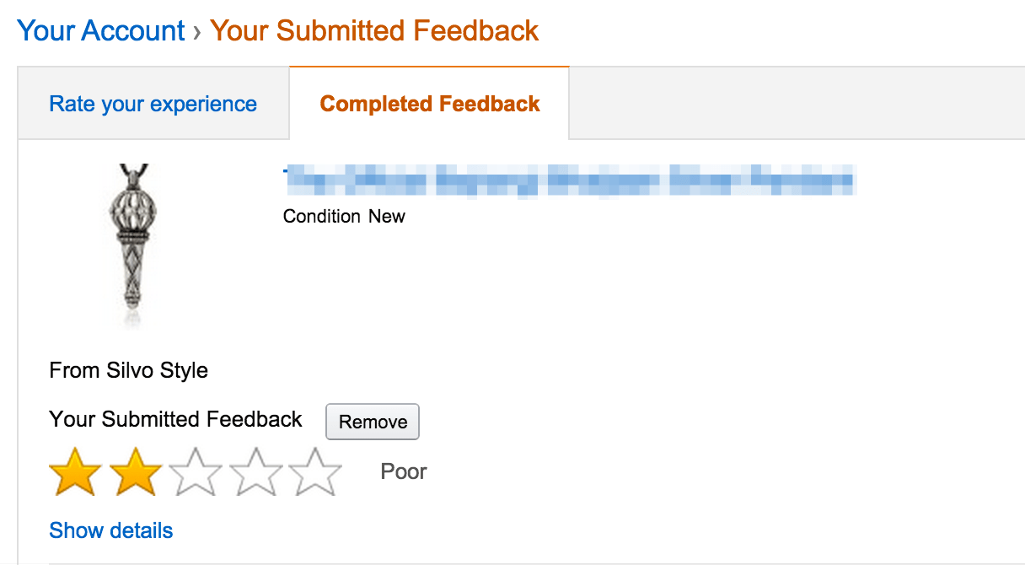Navigate to Your Account via breadcrumb
The height and width of the screenshot is (565, 1025).
pyautogui.click(x=100, y=30)
